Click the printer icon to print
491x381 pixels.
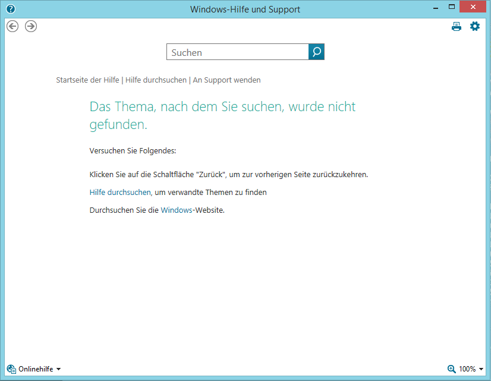point(457,26)
